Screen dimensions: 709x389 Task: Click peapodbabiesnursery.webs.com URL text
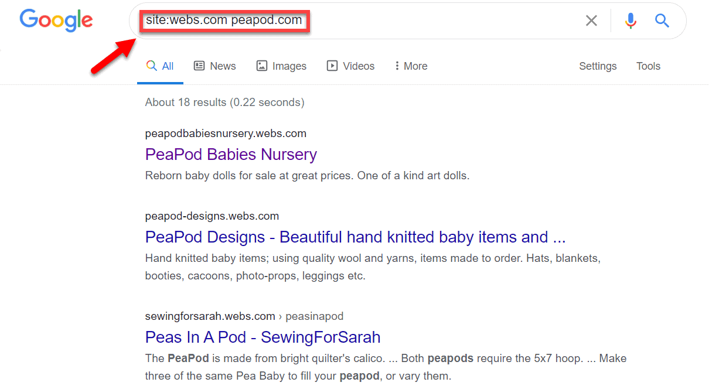[x=226, y=134]
